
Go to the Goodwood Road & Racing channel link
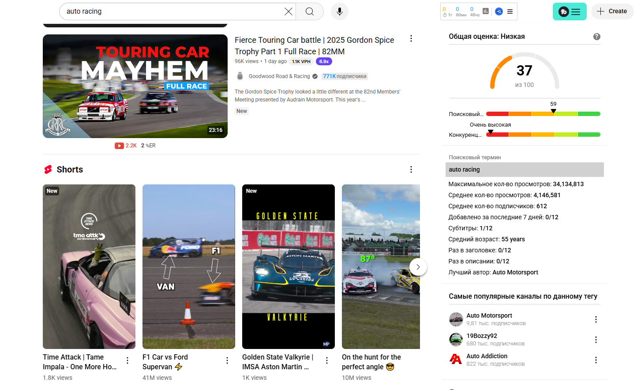[279, 76]
